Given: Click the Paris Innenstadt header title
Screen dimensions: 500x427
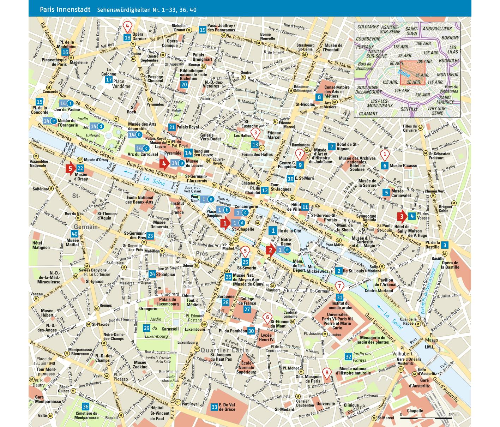Looking at the screenshot, I should tap(65, 10).
